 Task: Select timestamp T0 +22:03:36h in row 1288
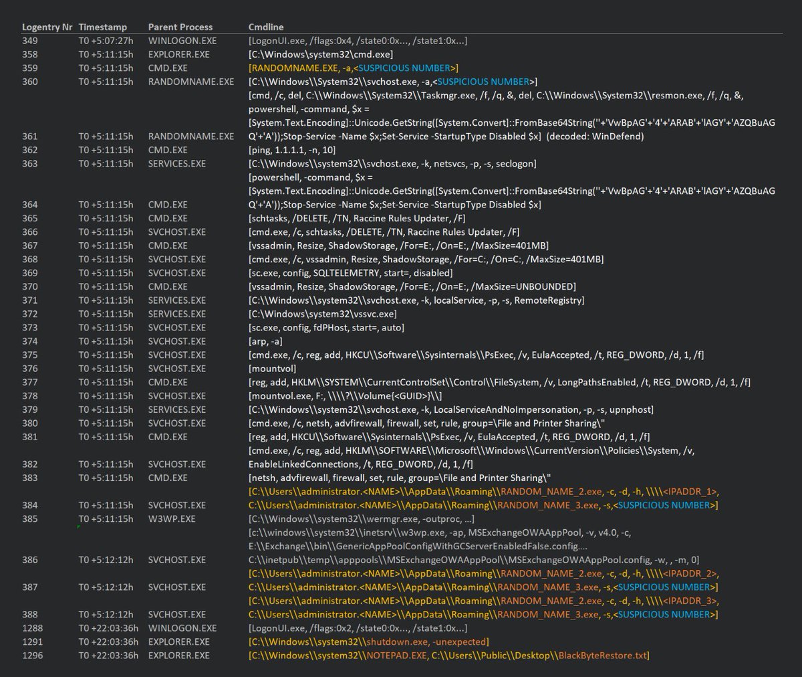click(x=108, y=629)
